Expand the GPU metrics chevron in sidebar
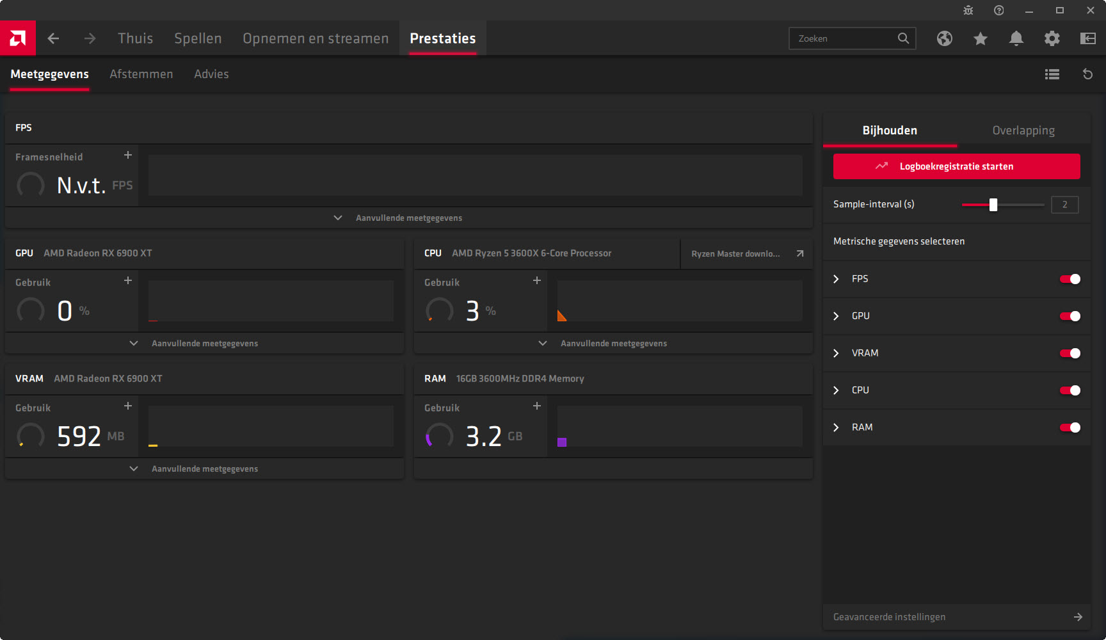This screenshot has width=1106, height=640. pos(836,316)
